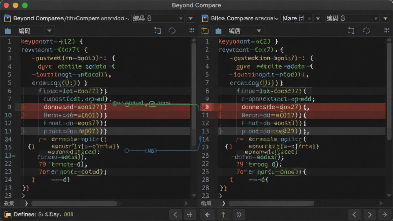Click the left gutter diff marker on line 8
This screenshot has width=393, height=221.
coord(23,107)
